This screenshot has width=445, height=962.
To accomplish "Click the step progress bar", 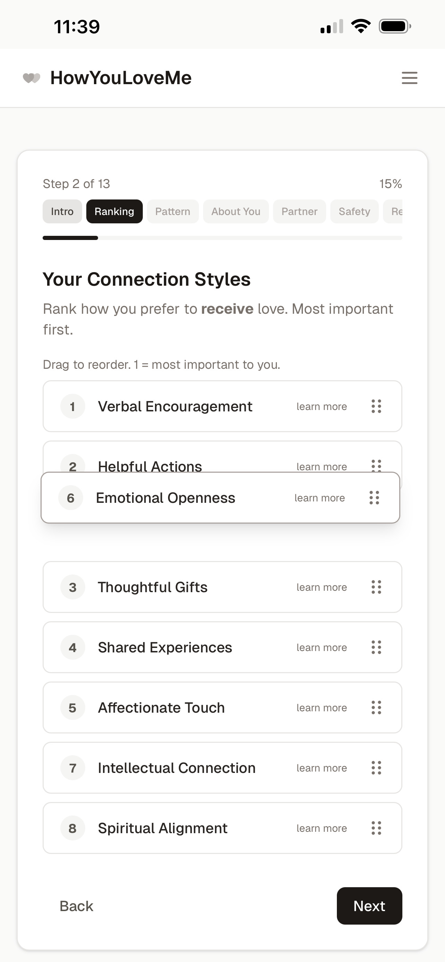I will tap(222, 238).
